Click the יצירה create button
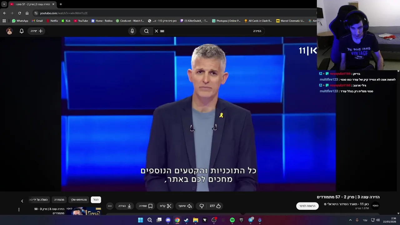 37,31
